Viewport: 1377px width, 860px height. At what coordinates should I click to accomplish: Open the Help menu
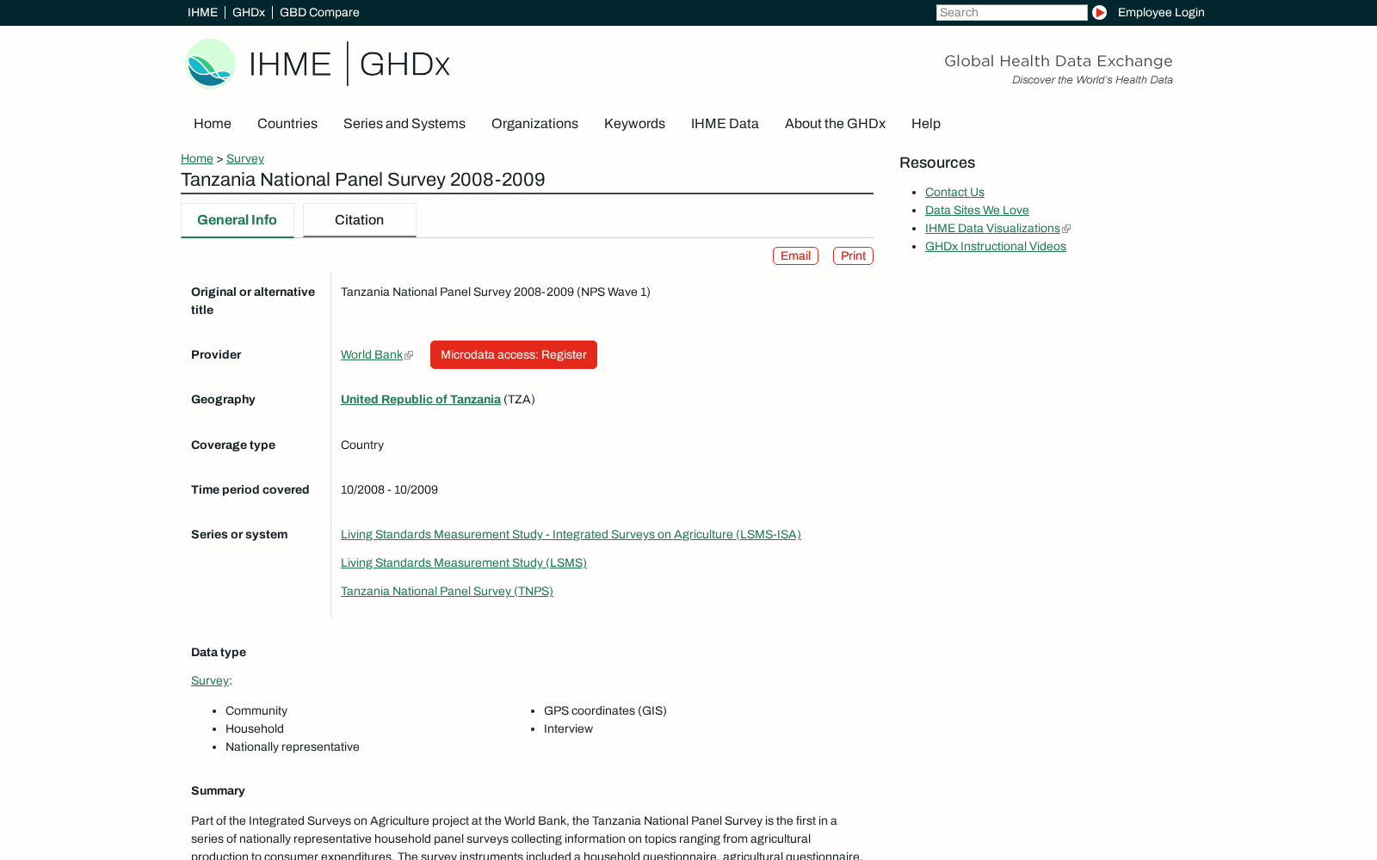click(926, 124)
